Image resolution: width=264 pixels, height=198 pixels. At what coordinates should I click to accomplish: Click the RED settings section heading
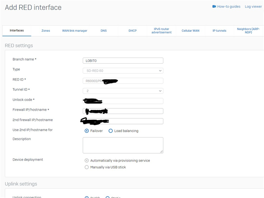19,45
